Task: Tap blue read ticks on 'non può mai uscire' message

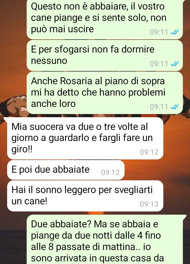Action: tap(174, 32)
